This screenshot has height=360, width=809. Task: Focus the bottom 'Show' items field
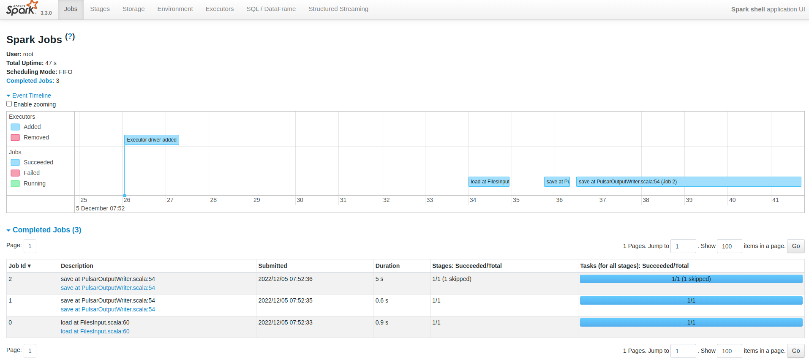730,351
